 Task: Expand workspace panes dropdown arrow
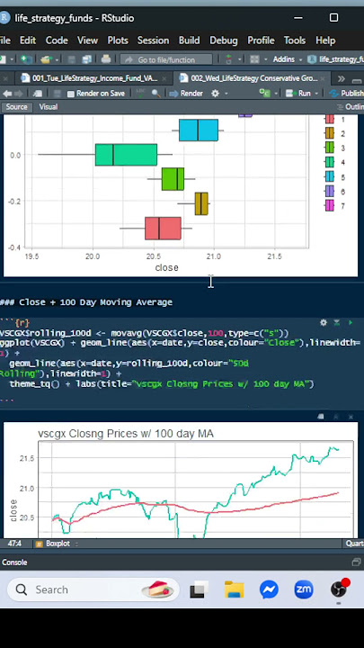(266, 60)
